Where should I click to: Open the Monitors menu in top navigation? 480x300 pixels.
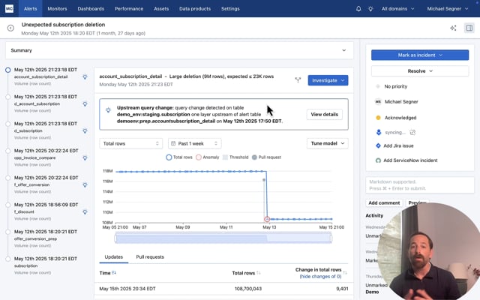57,9
